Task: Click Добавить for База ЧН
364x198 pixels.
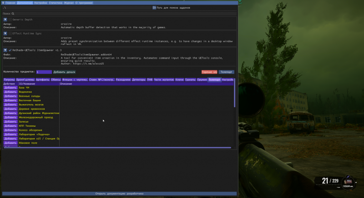Action: click(10, 88)
